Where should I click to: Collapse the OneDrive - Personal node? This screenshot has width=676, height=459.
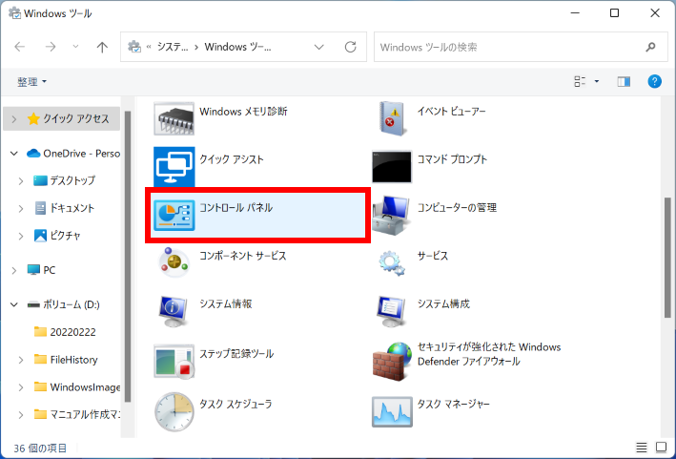point(14,153)
